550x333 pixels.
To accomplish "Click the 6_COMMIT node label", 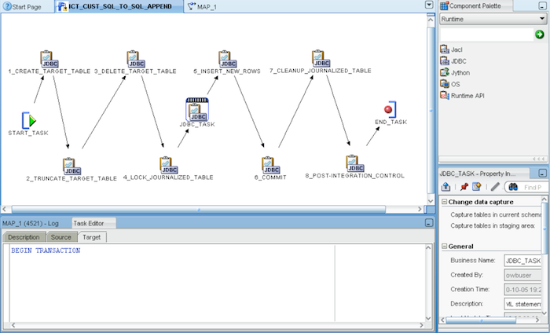I will 270,177.
